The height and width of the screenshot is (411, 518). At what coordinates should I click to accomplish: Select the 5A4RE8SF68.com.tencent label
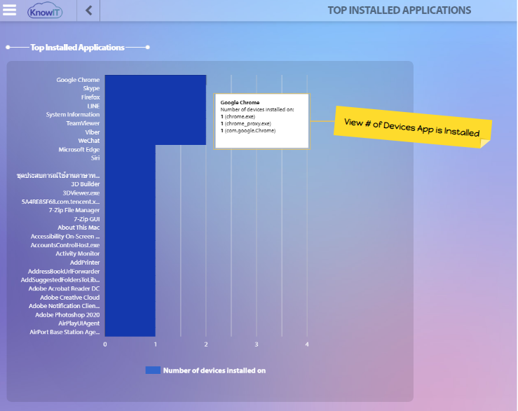[60, 202]
